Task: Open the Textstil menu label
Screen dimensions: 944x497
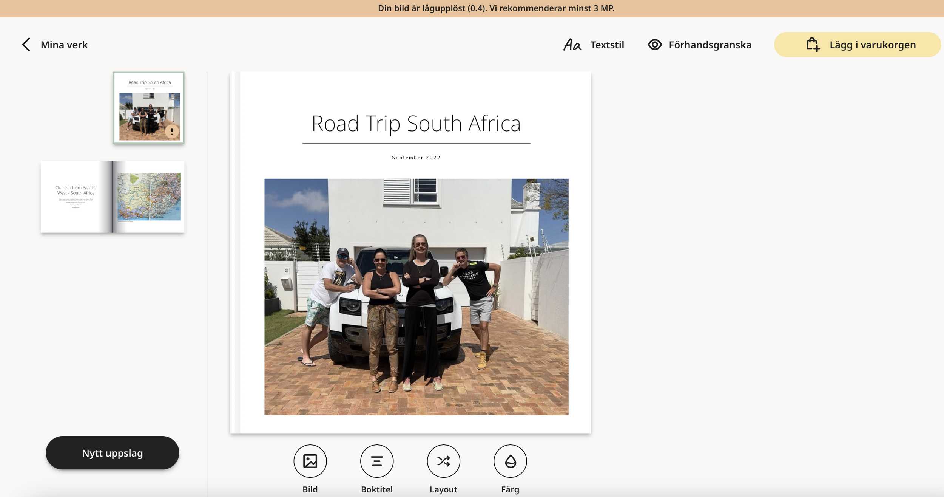Action: tap(607, 45)
